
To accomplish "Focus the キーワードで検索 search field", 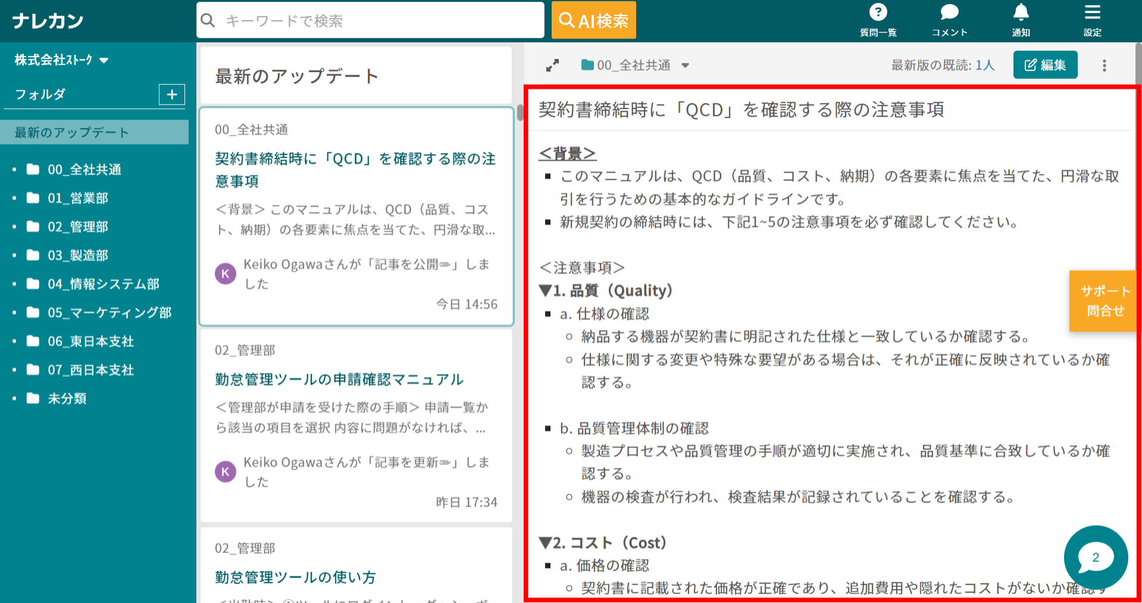I will [370, 20].
